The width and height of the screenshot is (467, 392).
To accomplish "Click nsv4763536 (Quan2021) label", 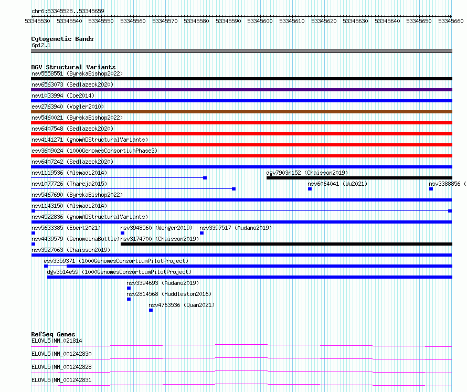I will point(182,305).
